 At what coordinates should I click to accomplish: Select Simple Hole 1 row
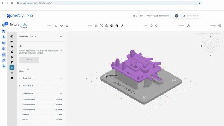point(41,78)
